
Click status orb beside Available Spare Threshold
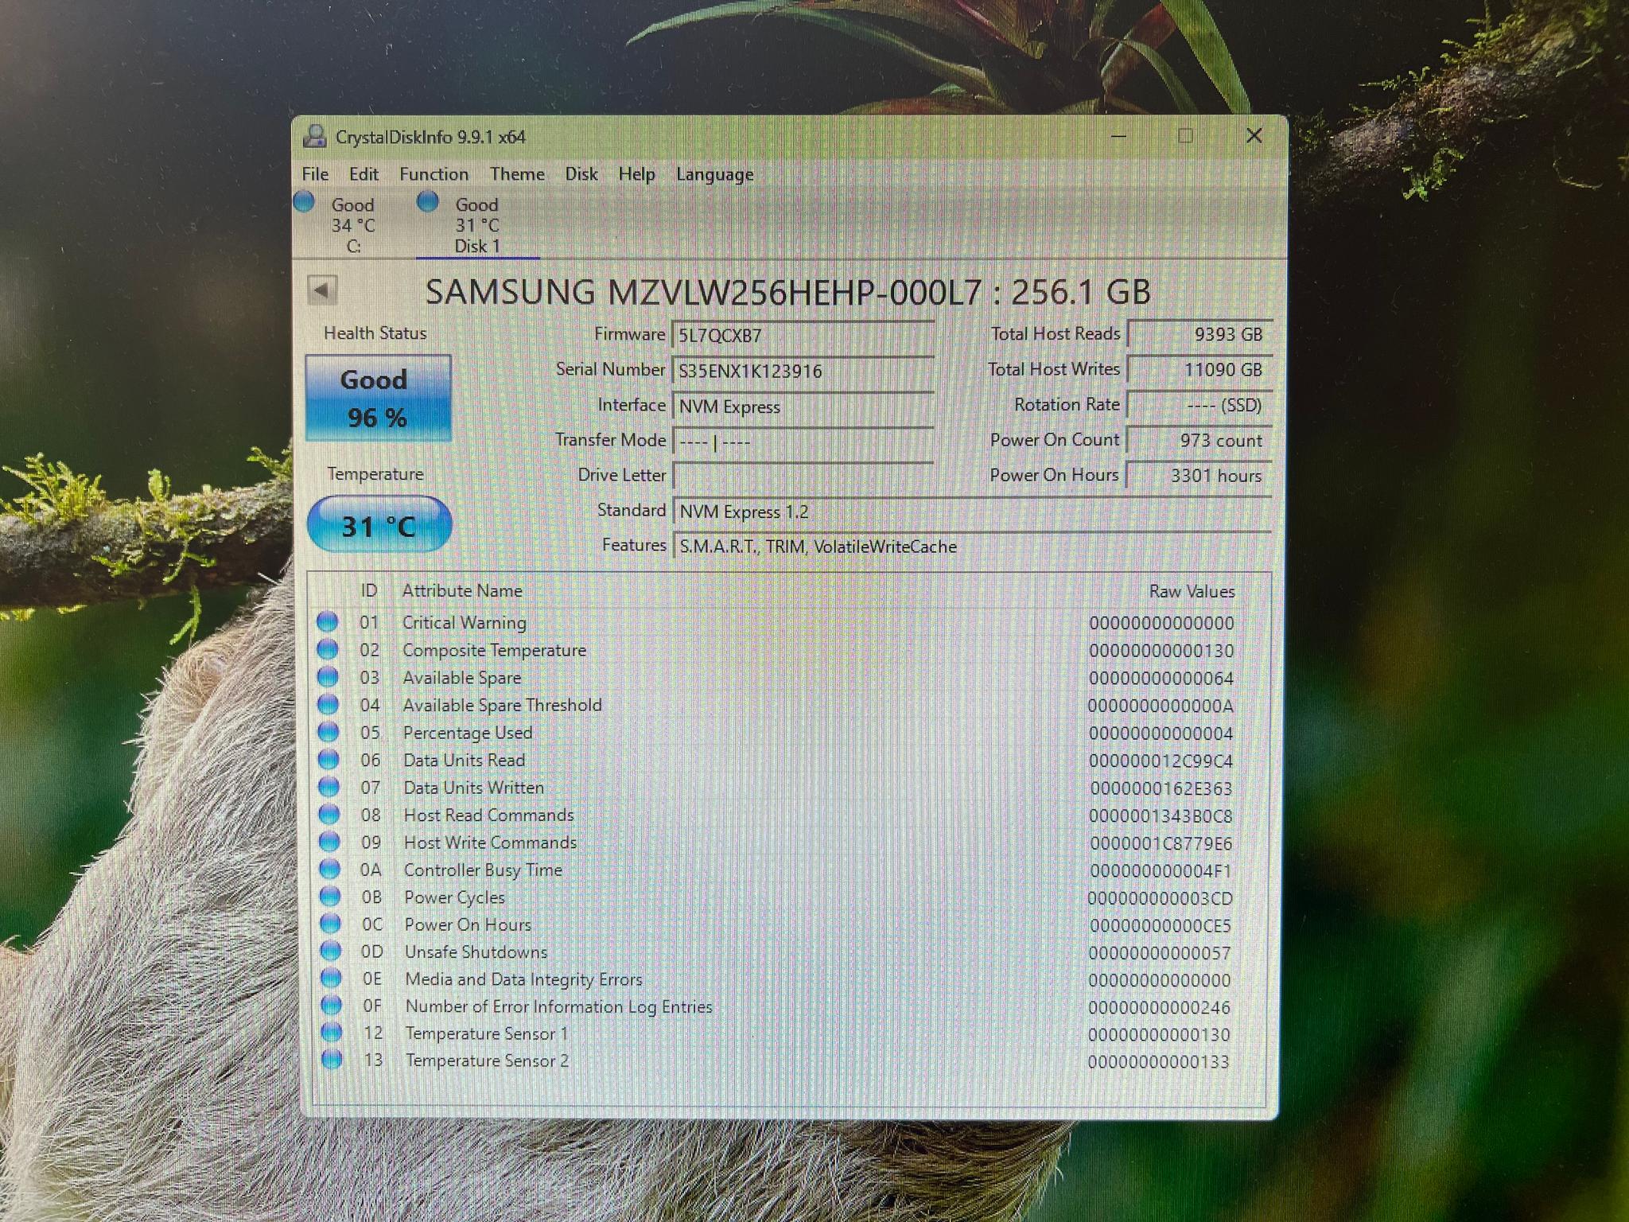click(328, 704)
